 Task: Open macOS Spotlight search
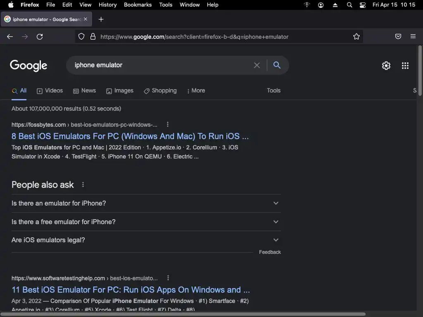coord(349,5)
